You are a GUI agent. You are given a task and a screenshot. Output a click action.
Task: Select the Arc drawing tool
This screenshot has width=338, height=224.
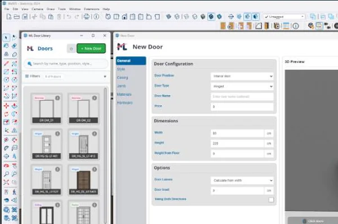click(x=6, y=88)
